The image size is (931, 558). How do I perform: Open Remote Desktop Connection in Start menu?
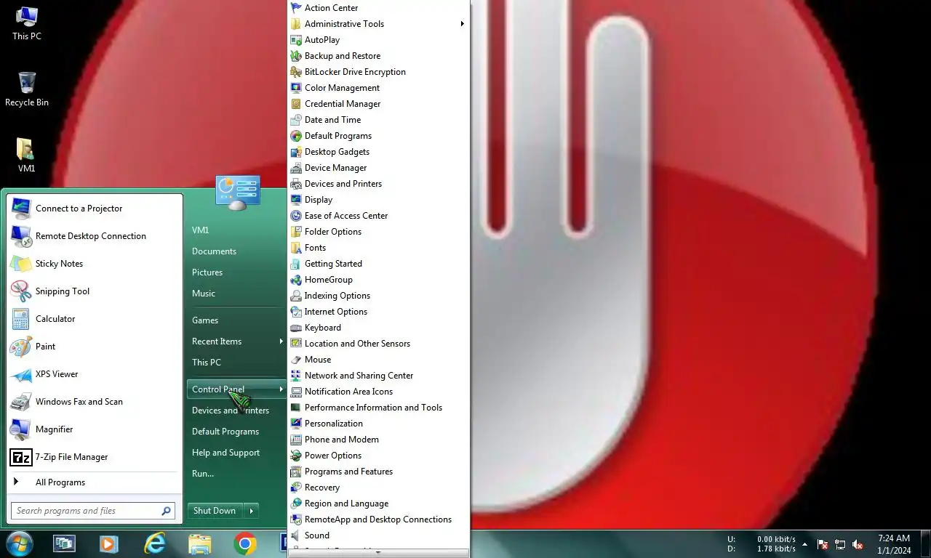click(94, 236)
